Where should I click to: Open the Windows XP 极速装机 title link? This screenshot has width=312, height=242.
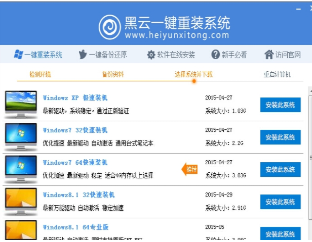pos(75,98)
